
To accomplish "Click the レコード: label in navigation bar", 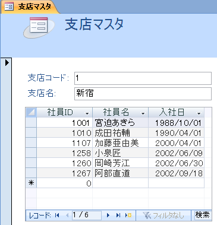I will click(x=40, y=216).
